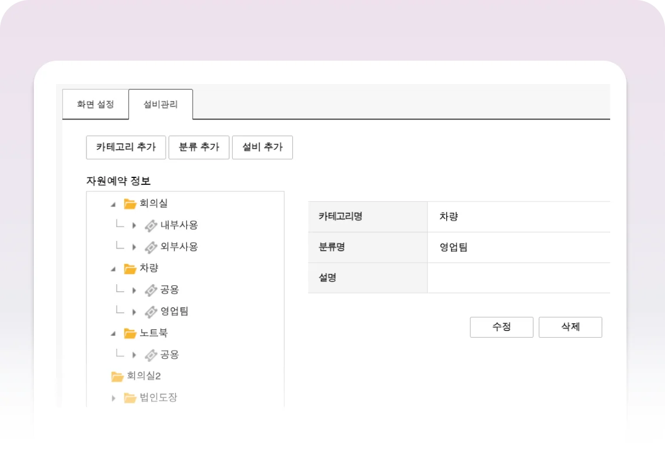Switch to the 화면 설정 tab

click(x=95, y=104)
